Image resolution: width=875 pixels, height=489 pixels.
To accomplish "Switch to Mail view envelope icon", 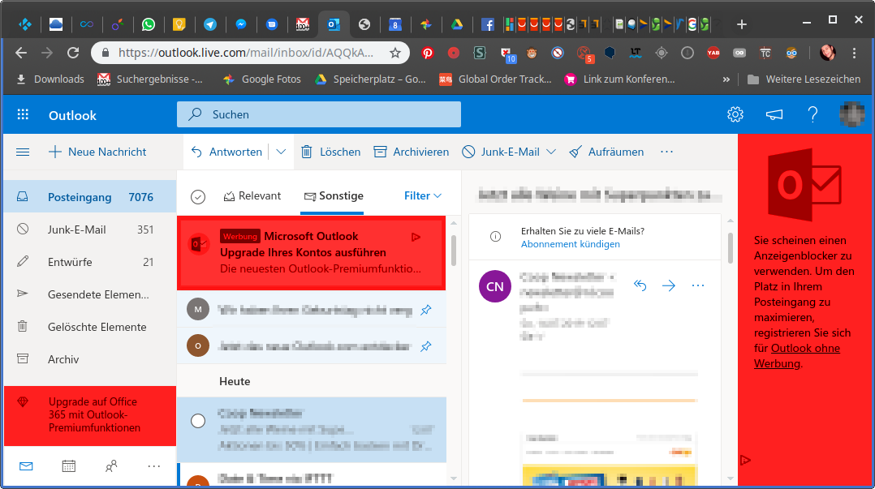I will (x=26, y=466).
